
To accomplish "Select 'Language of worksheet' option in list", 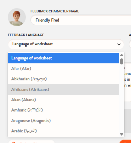I will tap(63, 58).
